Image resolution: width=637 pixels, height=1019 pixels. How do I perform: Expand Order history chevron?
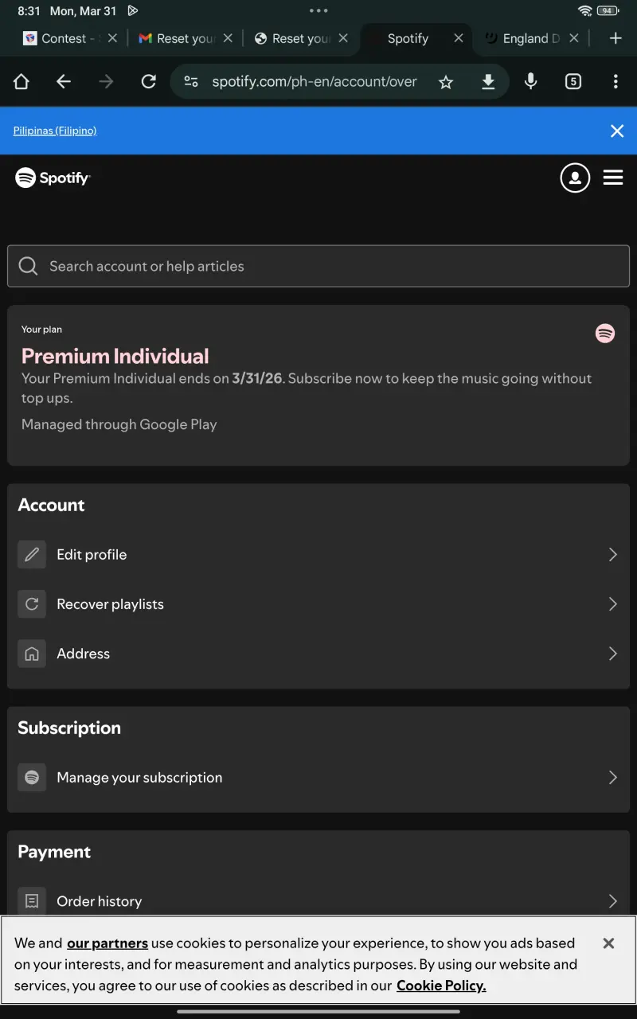pyautogui.click(x=612, y=901)
